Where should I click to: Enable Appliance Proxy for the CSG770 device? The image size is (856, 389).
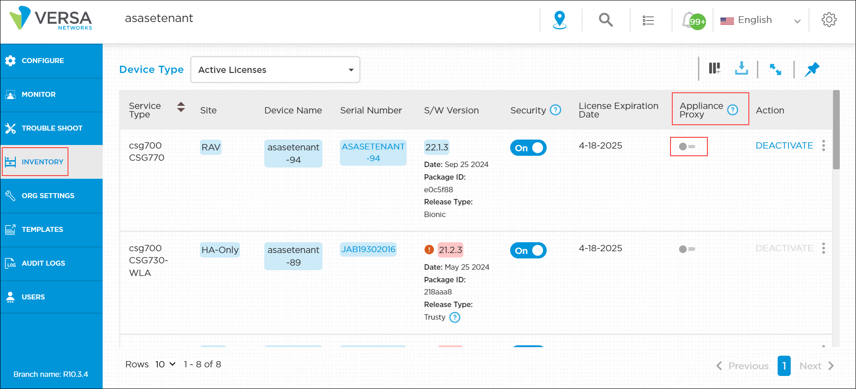coord(687,146)
